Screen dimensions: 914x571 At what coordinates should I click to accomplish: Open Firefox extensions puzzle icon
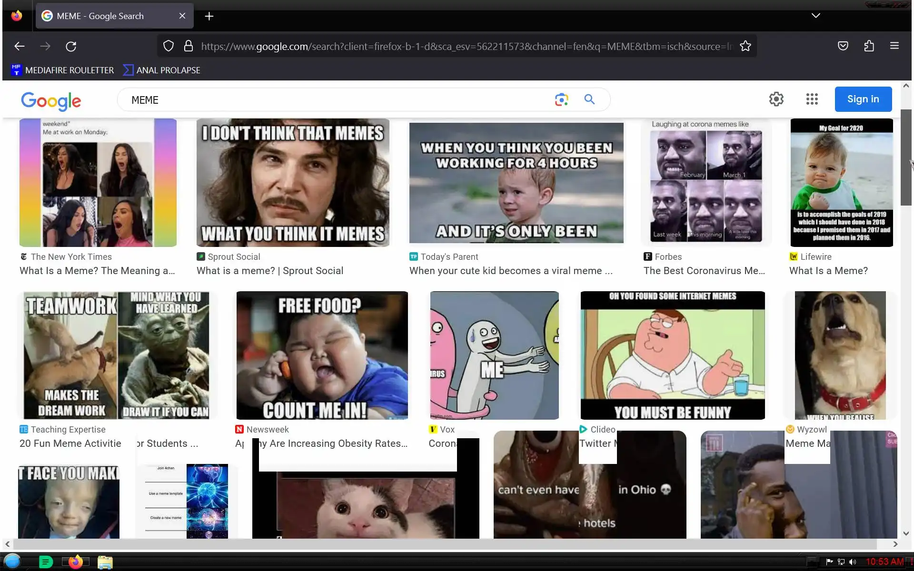tap(869, 46)
